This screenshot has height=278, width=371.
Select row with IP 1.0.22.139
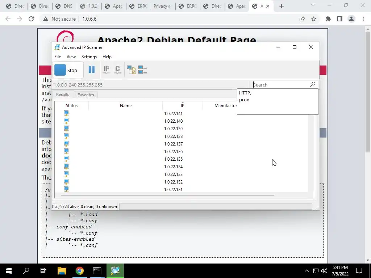click(x=181, y=129)
